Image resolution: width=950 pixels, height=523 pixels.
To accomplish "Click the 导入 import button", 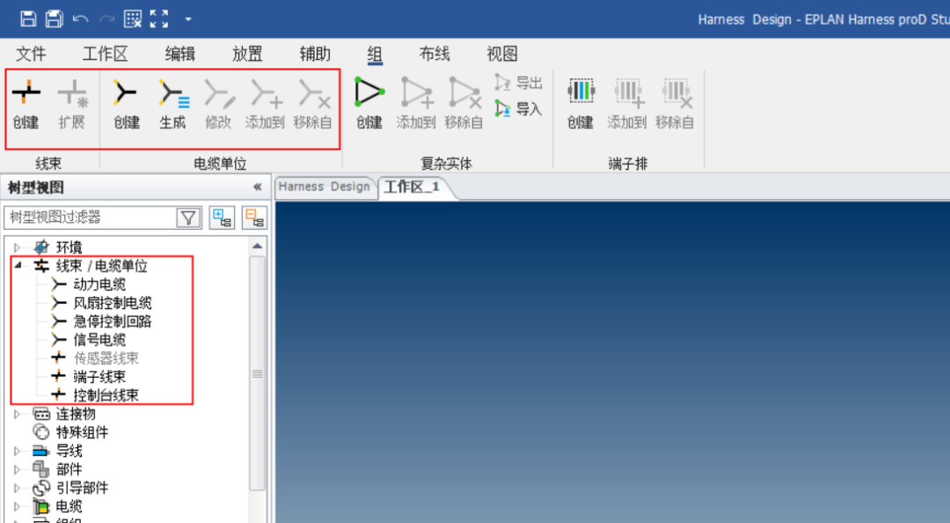I will click(518, 109).
